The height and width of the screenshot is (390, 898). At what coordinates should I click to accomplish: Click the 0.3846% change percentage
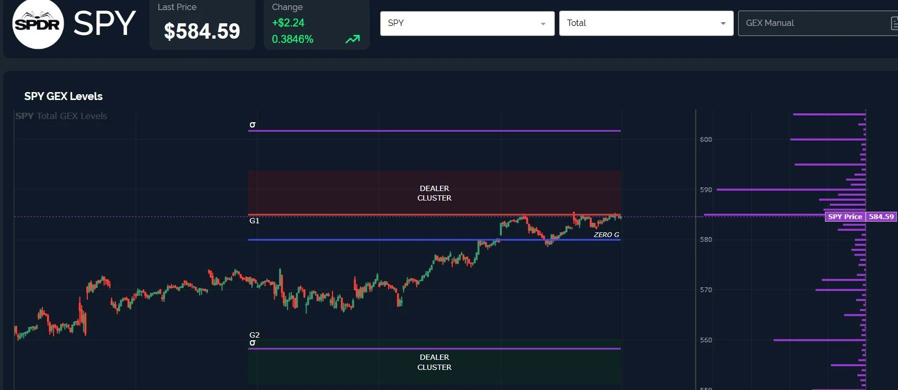(x=293, y=39)
